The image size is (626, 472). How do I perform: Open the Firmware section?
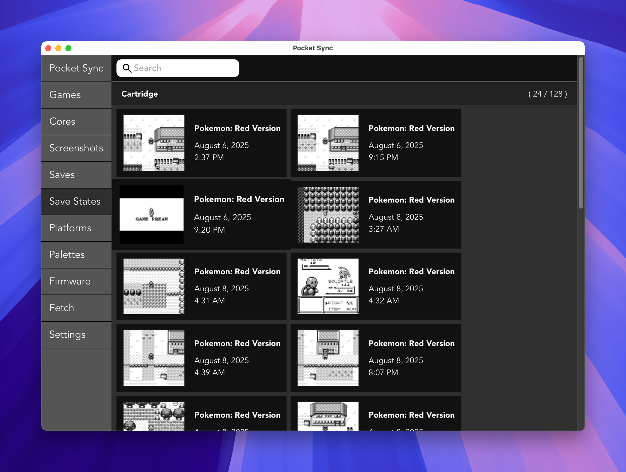coord(76,281)
